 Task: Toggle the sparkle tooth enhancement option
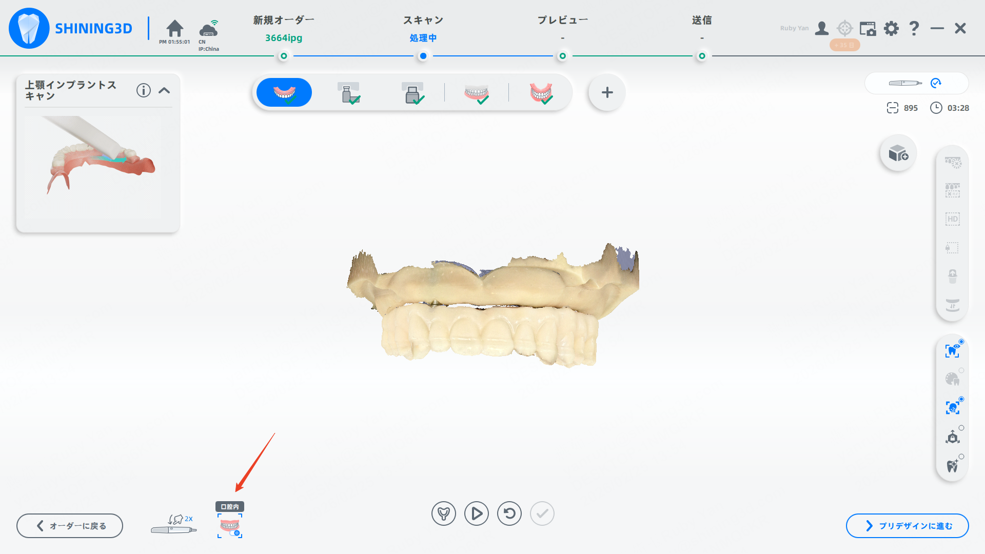point(953,466)
